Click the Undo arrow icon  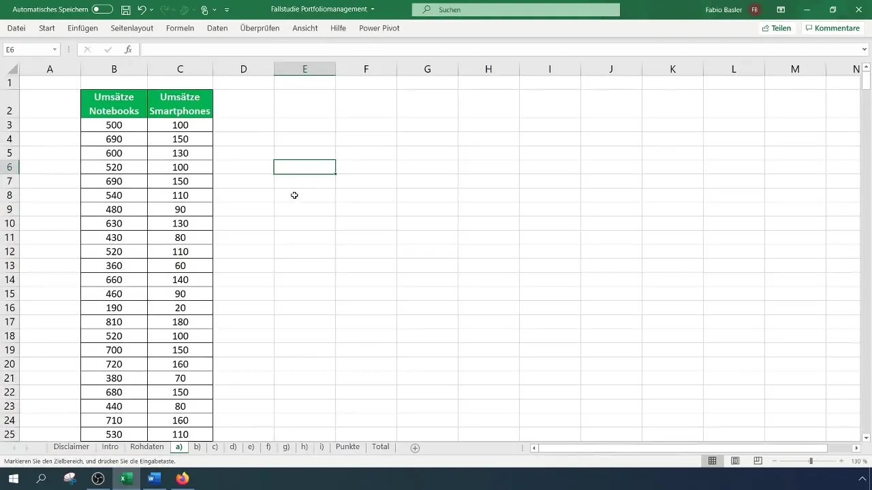click(x=142, y=10)
